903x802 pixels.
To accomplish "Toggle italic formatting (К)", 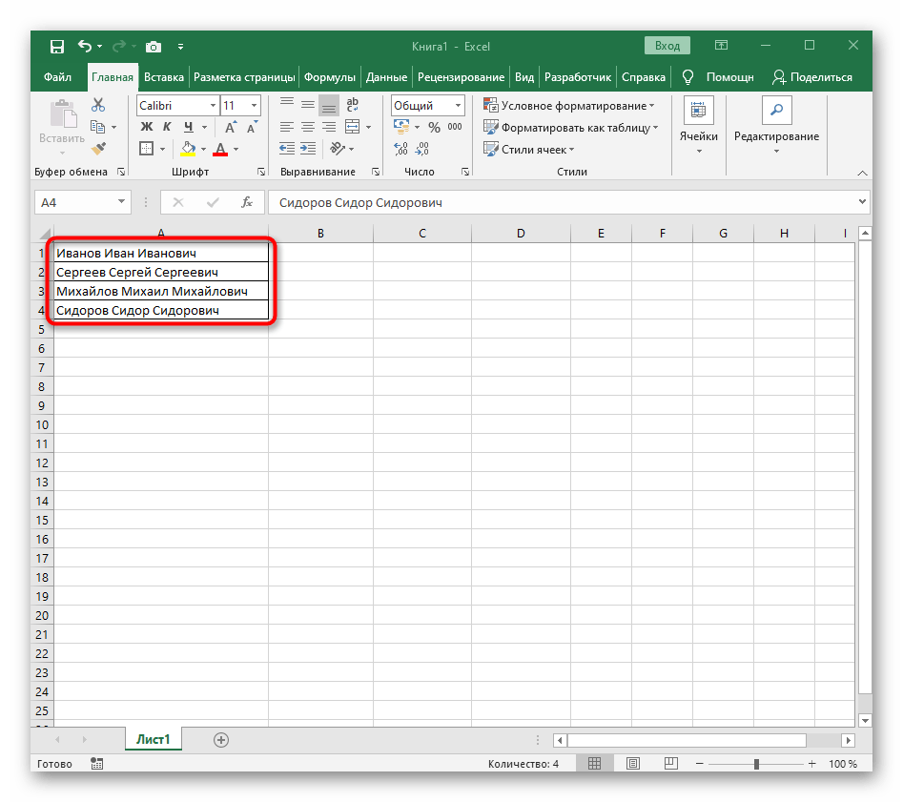I will (168, 127).
